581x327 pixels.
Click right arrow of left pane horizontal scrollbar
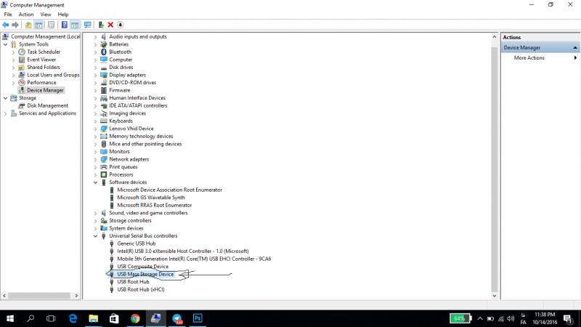coord(76,296)
